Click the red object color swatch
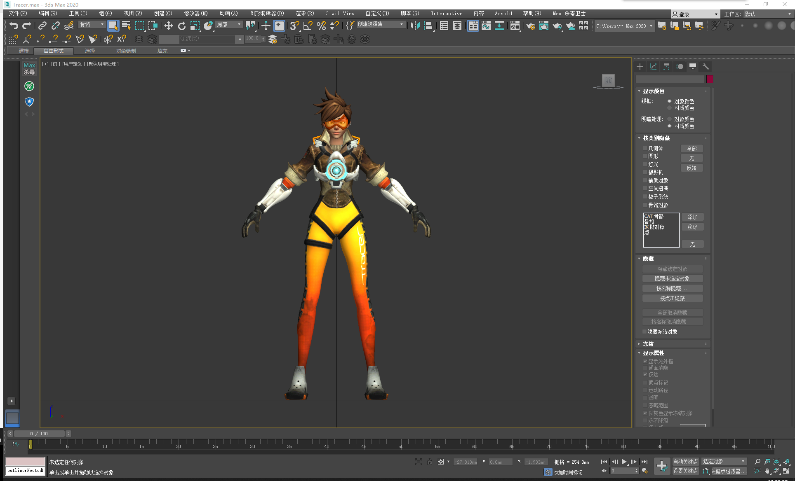Screen dimensions: 795x481 point(709,79)
